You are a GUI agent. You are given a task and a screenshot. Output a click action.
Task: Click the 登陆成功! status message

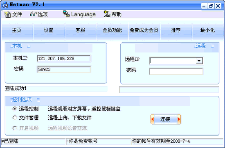16,88
